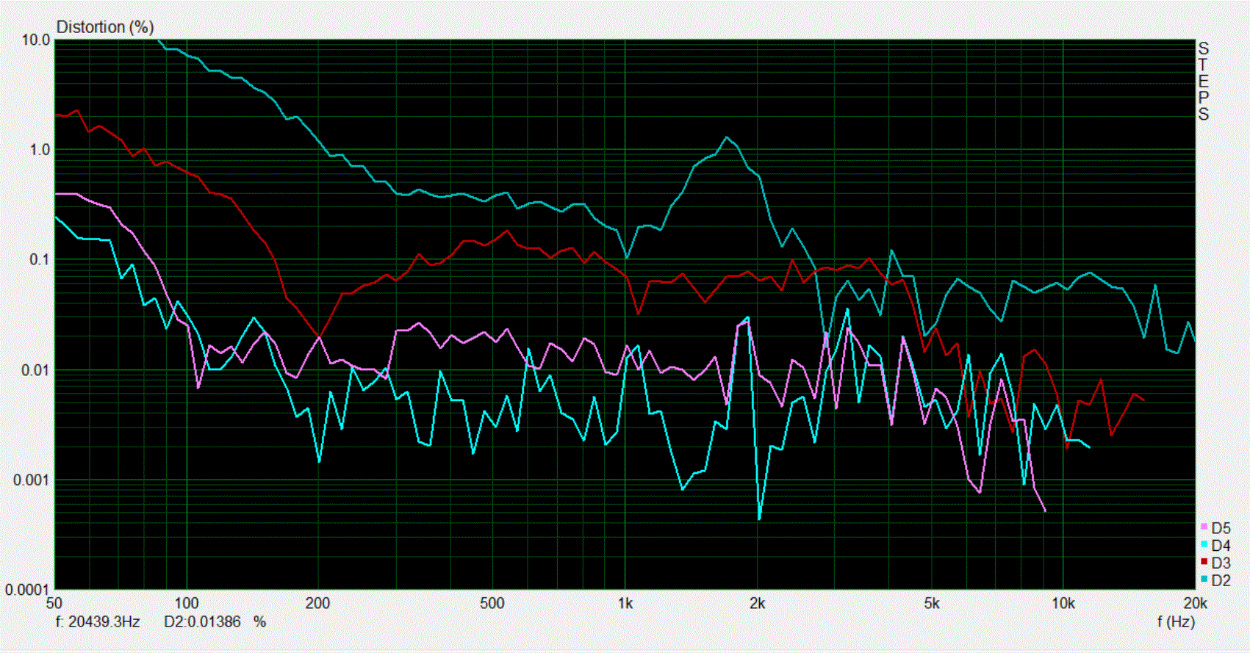Image resolution: width=1250 pixels, height=653 pixels.
Task: Click the 'Distortion (%)' axis title
Action: pos(105,27)
